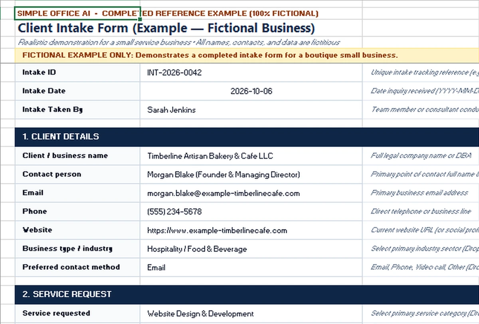Screen dimensions: 479x324
Task: Select the email cell 'morgan.blake@example-timberlinecafe.com'
Action: (x=251, y=193)
